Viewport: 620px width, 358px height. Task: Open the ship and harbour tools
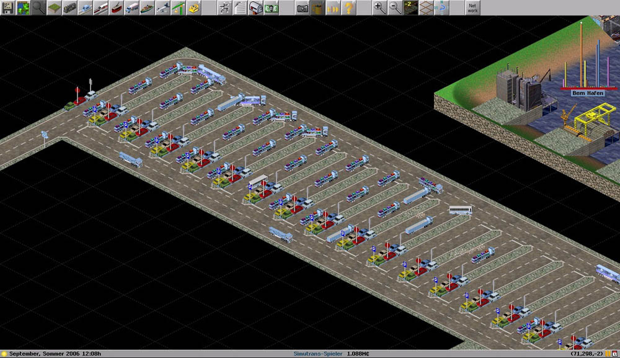pyautogui.click(x=148, y=7)
